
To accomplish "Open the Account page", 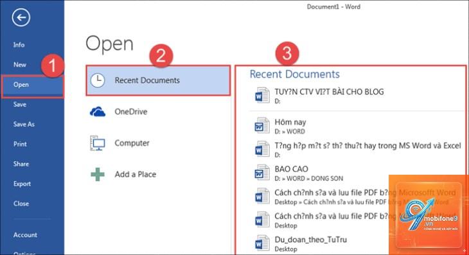I will coord(25,235).
